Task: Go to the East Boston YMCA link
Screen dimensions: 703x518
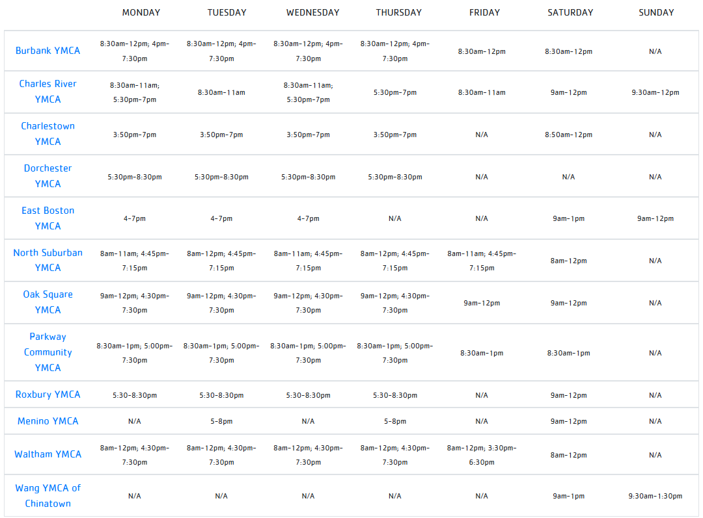Action: 48,218
